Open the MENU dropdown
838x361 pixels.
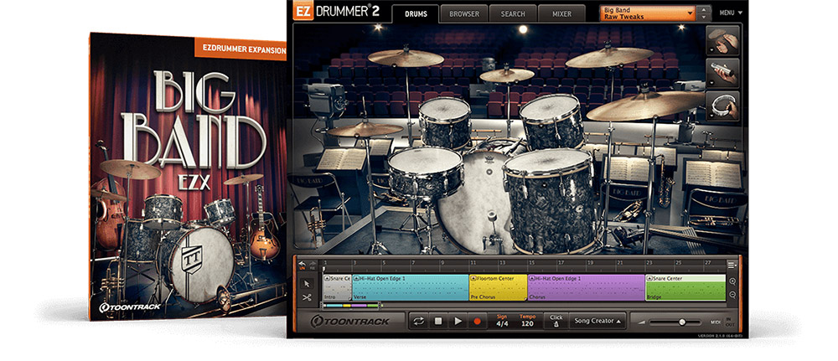(x=731, y=13)
